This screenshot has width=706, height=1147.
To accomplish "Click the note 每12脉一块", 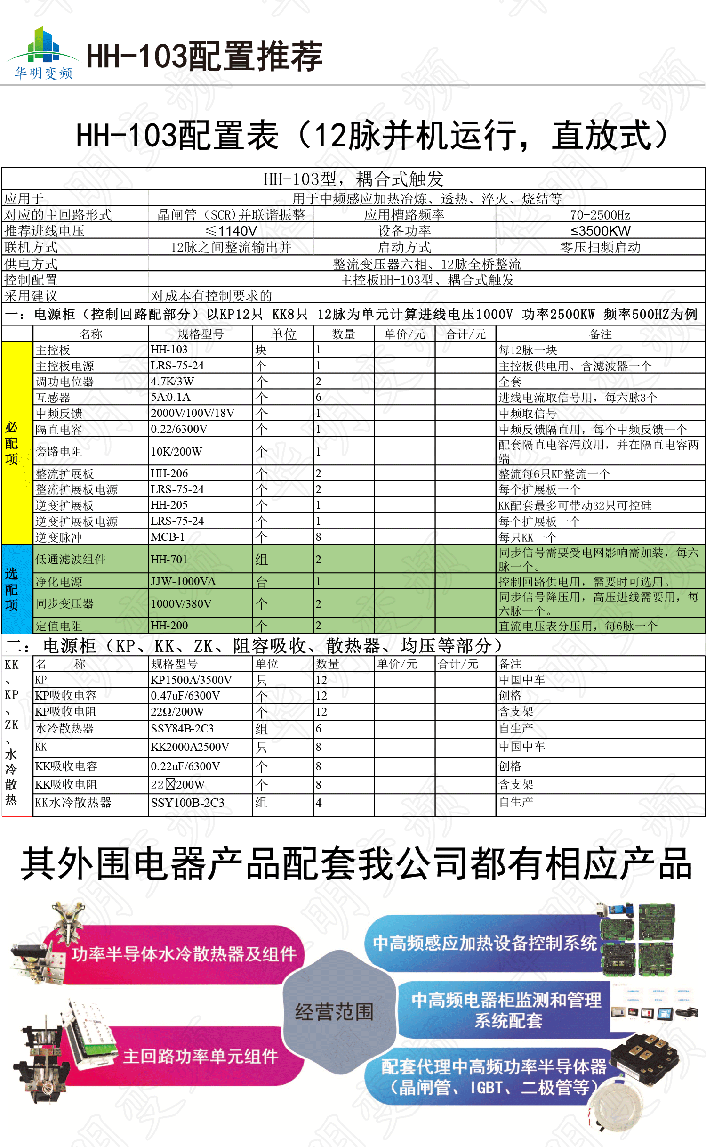I will click(528, 350).
